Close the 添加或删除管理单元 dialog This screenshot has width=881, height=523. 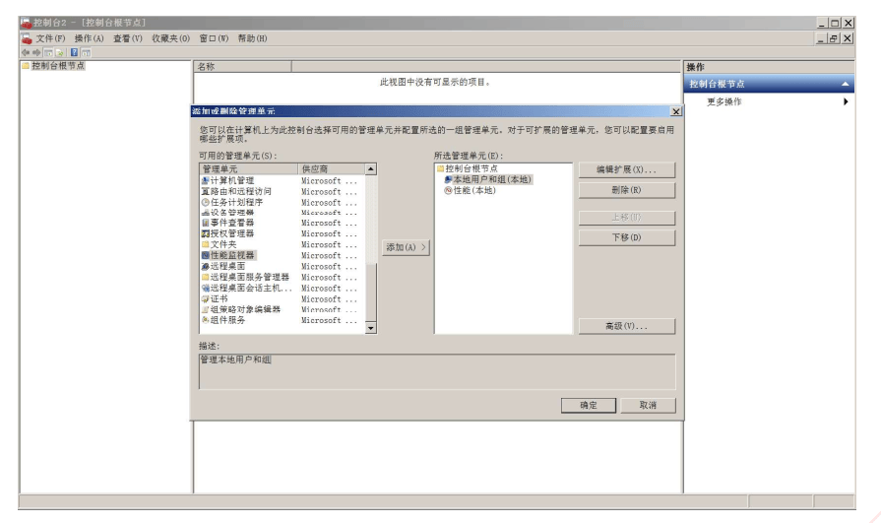[676, 111]
